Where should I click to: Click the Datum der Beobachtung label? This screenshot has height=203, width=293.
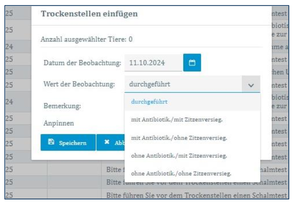click(82, 63)
